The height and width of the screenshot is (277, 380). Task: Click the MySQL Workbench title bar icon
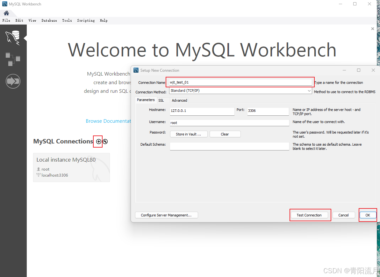point(4,4)
